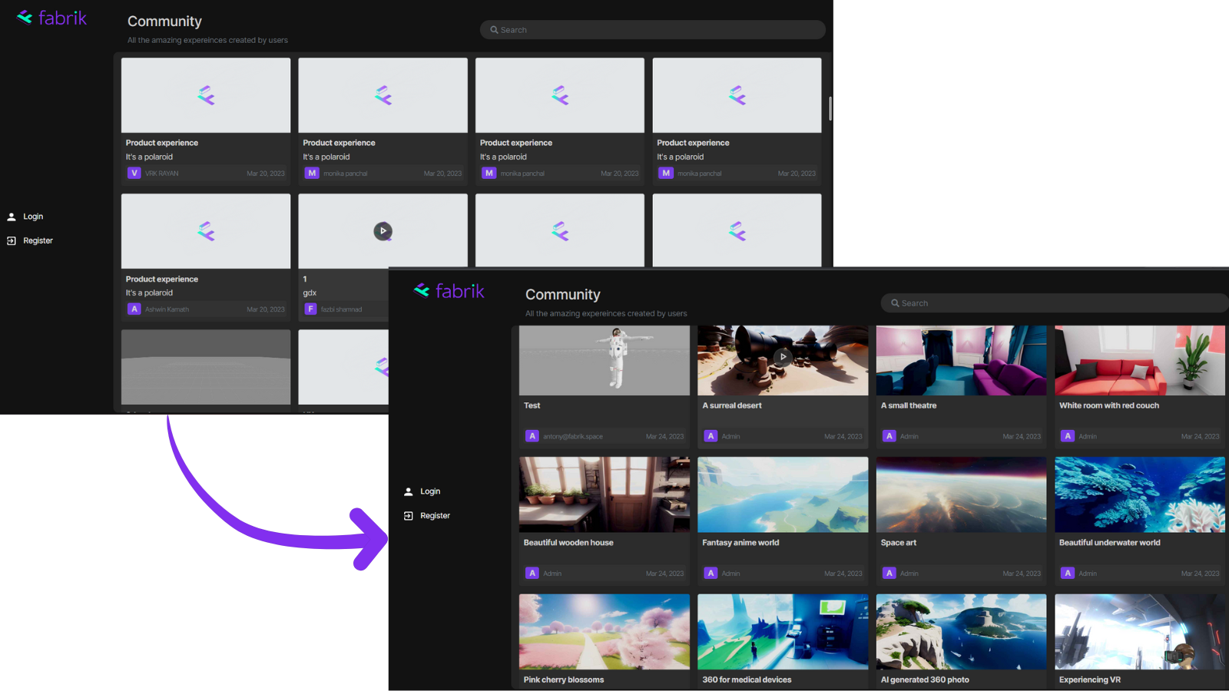The image size is (1229, 691).
Task: Click the "Fantasy anime world" title
Action: (x=740, y=543)
